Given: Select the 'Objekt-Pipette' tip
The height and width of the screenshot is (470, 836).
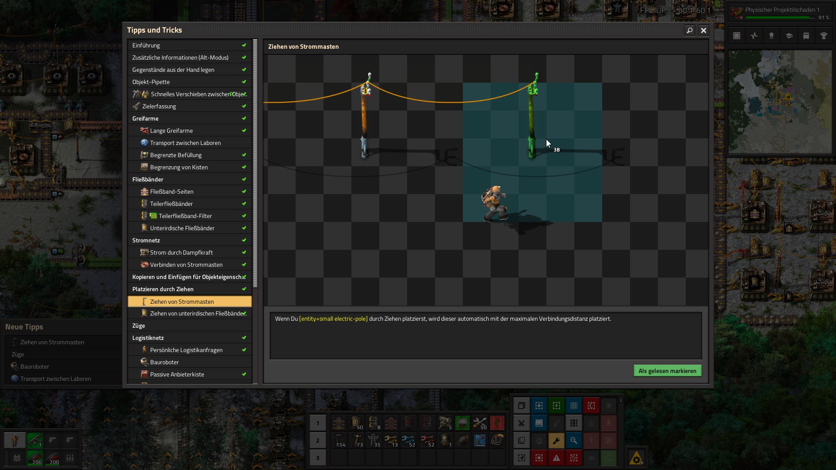Looking at the screenshot, I should click(190, 82).
